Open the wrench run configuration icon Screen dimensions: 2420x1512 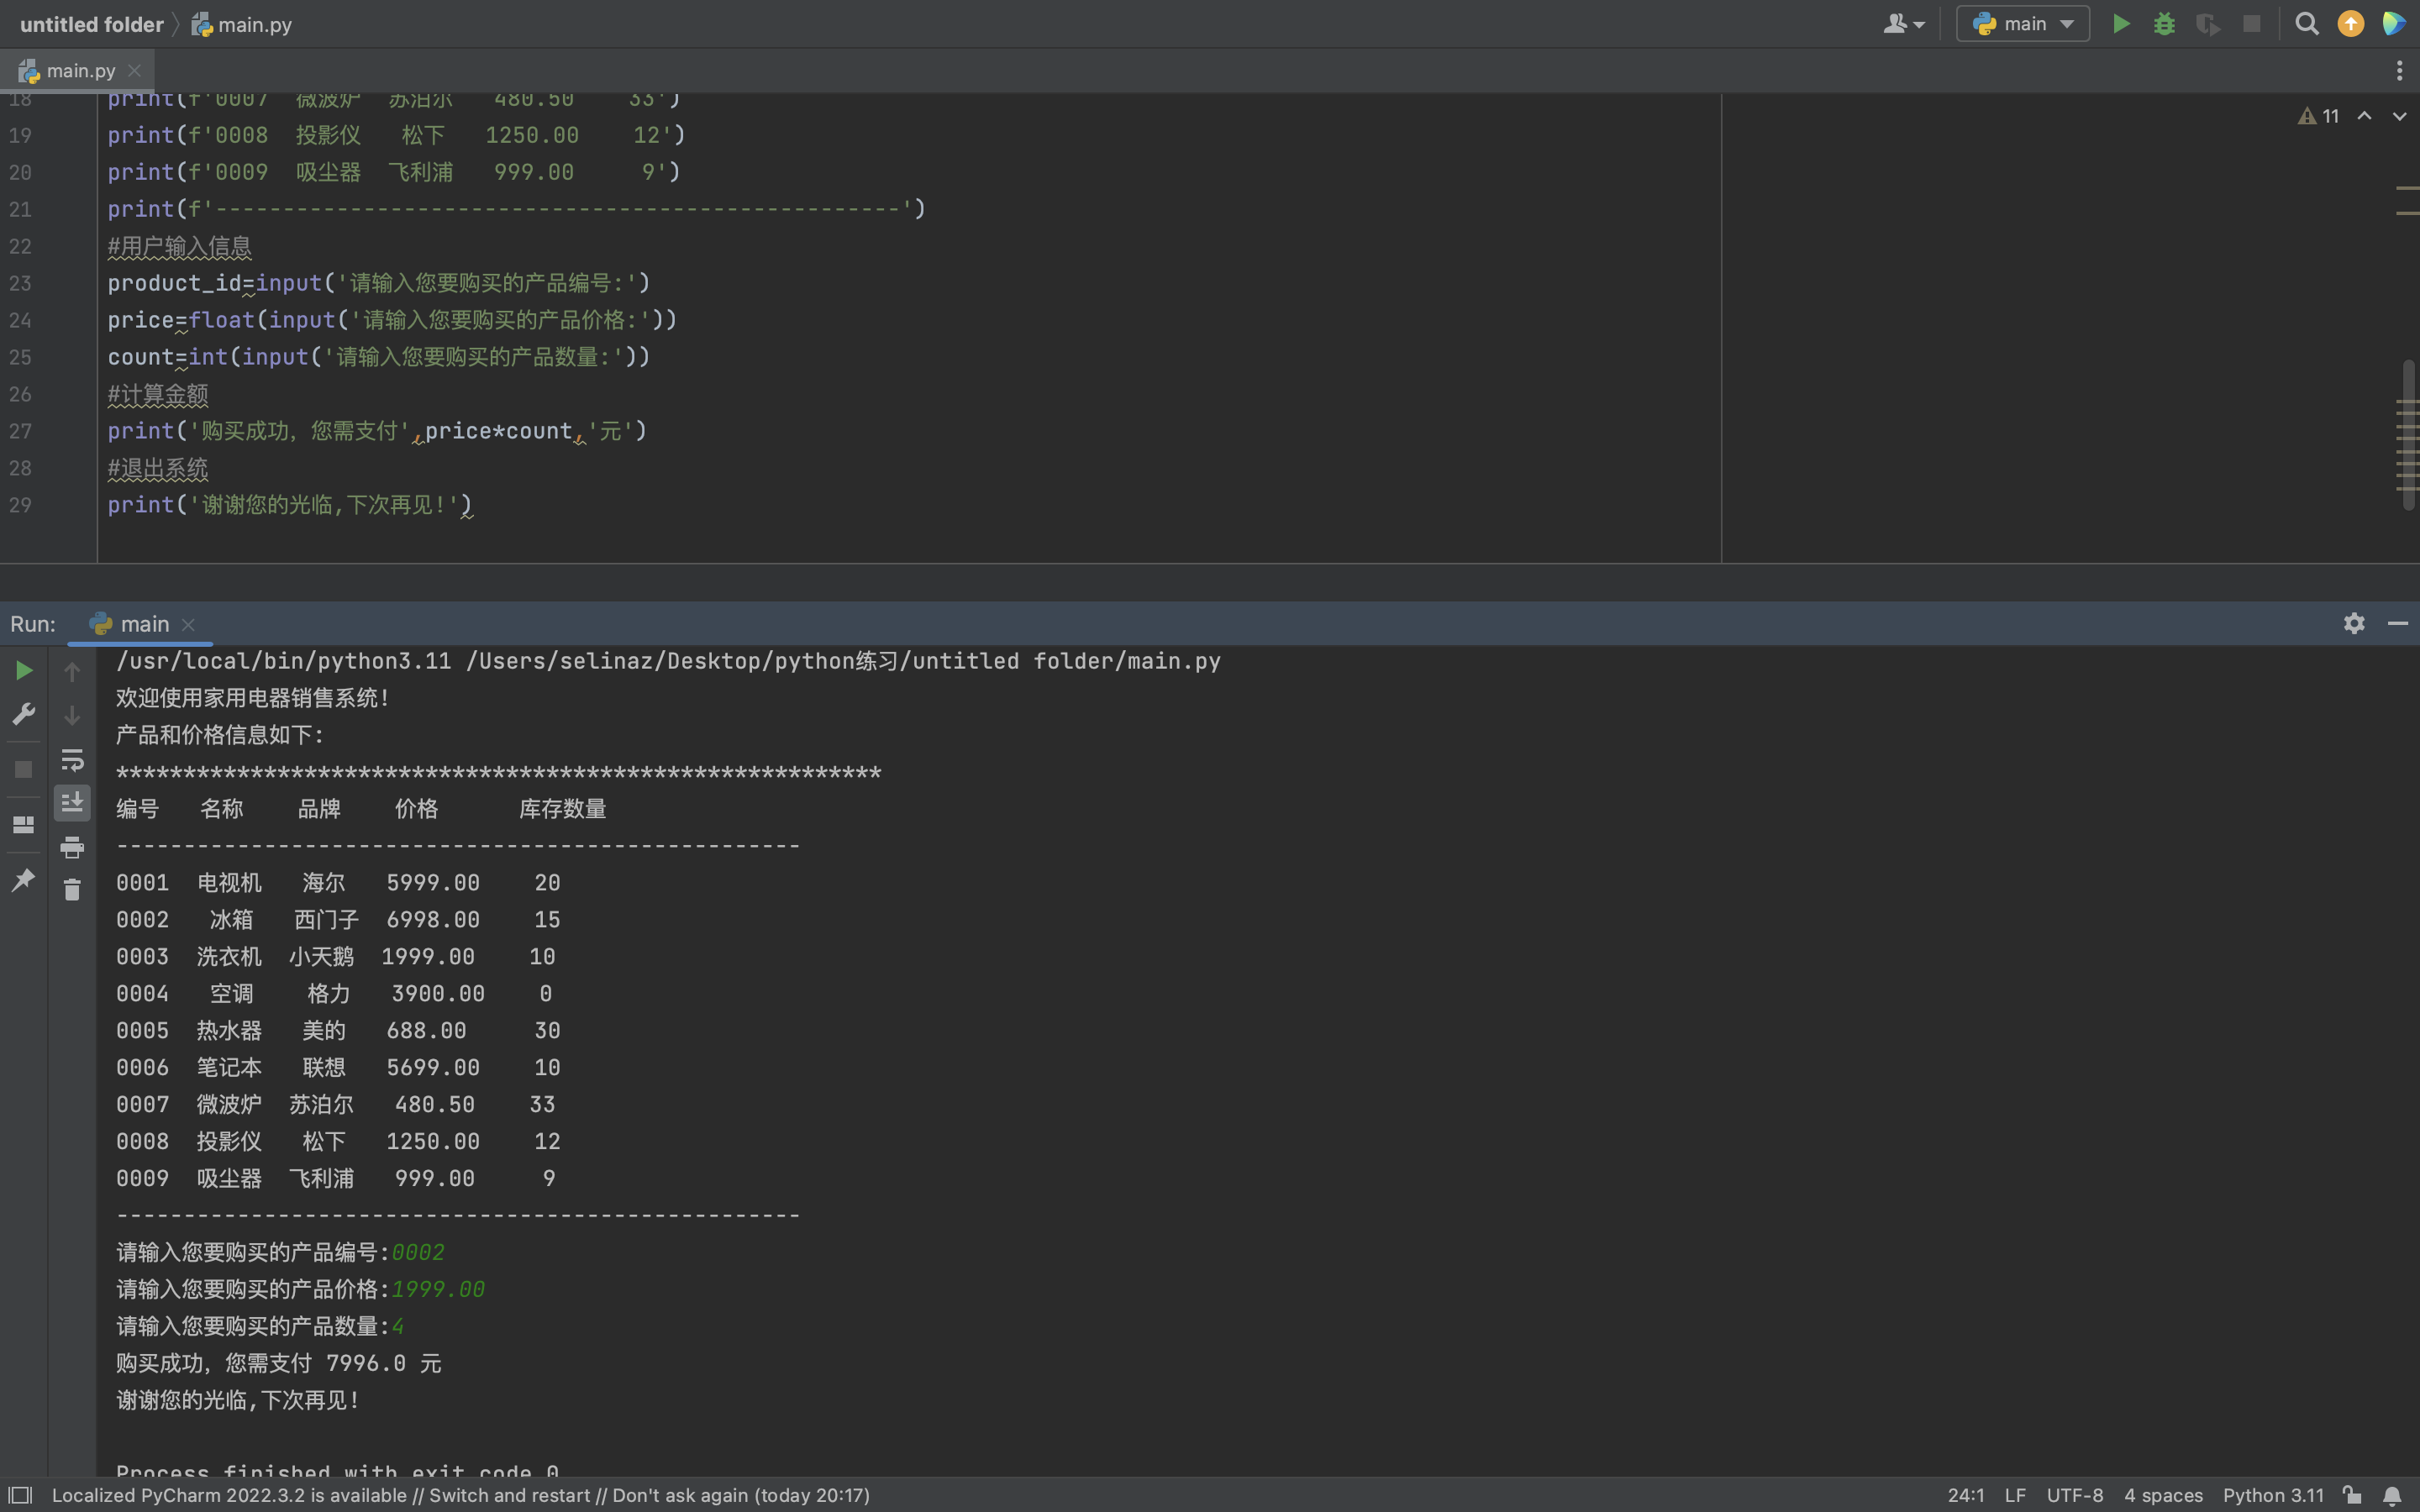[23, 714]
